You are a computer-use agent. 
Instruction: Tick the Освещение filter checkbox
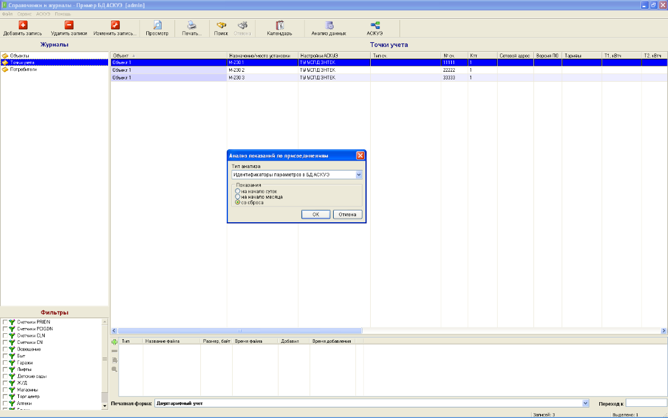5,349
